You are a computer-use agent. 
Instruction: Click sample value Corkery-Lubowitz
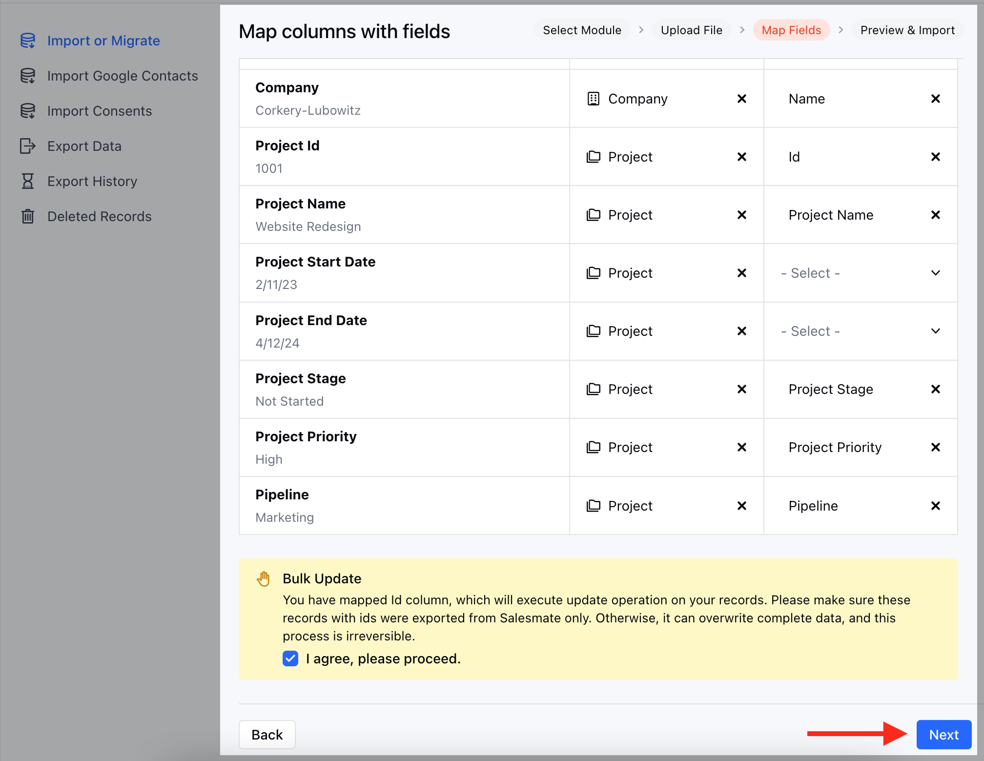pos(308,111)
